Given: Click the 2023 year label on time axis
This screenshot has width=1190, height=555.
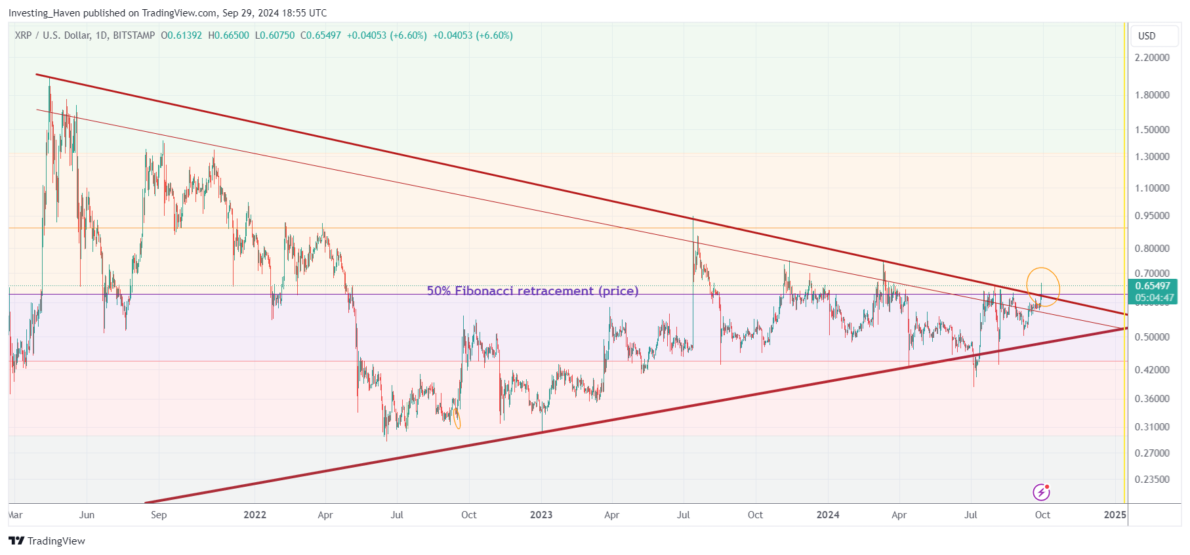Looking at the screenshot, I should tap(541, 515).
